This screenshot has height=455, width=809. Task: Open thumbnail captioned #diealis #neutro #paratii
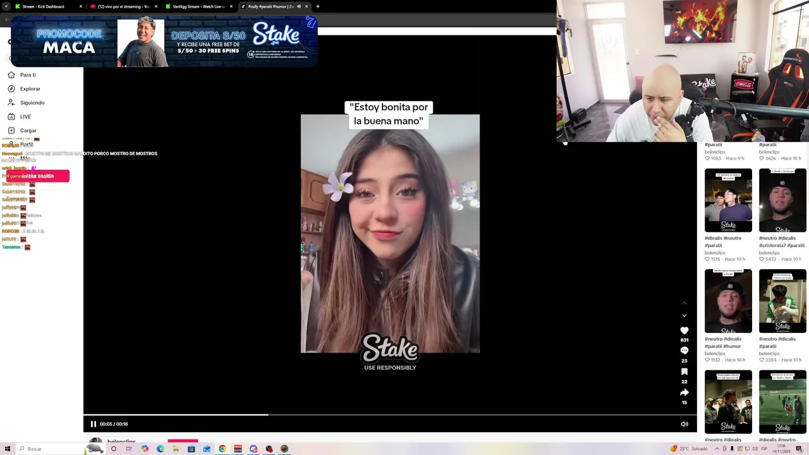(x=728, y=200)
